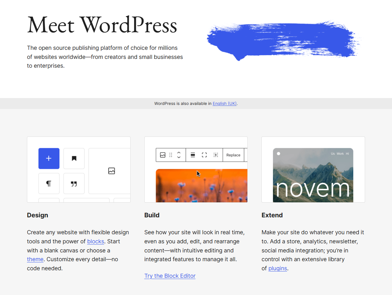The image size is (392, 295).
Task: Click the image block icon in Design card
Action: coord(111,171)
